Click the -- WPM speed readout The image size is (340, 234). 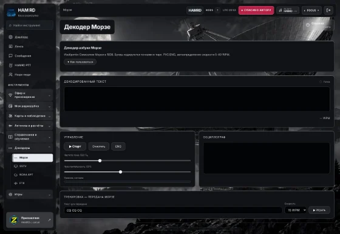[325, 118]
